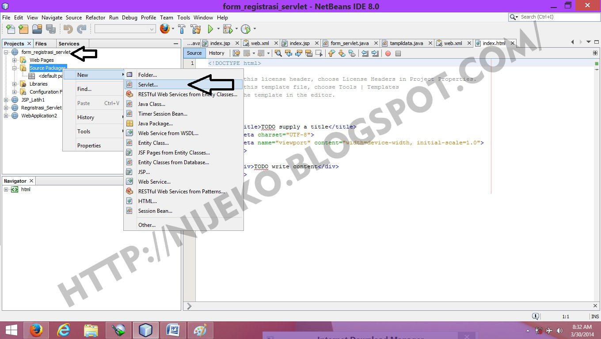Open the Refactor menu
The height and width of the screenshot is (339, 601).
95,18
